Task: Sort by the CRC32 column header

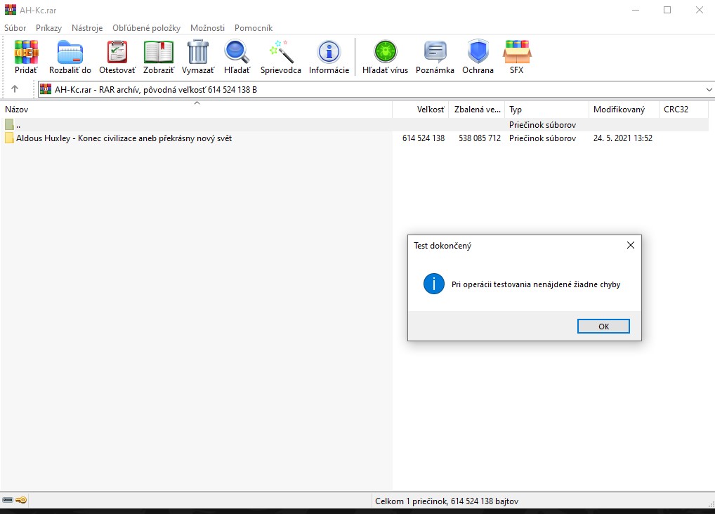Action: coord(683,110)
